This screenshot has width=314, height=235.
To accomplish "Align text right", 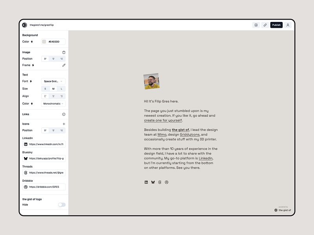I will [x=62, y=96].
